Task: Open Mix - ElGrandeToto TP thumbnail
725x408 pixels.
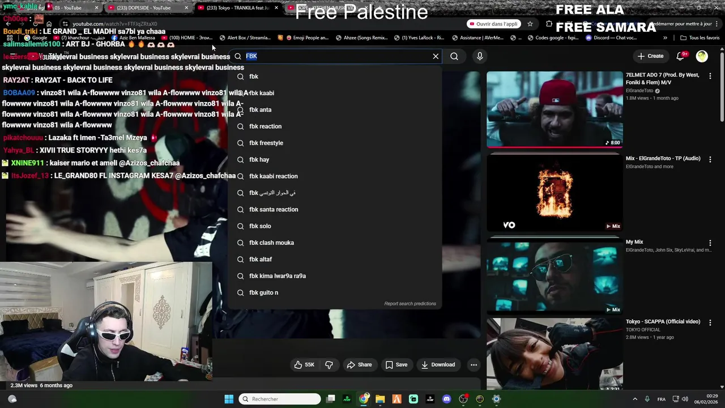Action: [555, 193]
